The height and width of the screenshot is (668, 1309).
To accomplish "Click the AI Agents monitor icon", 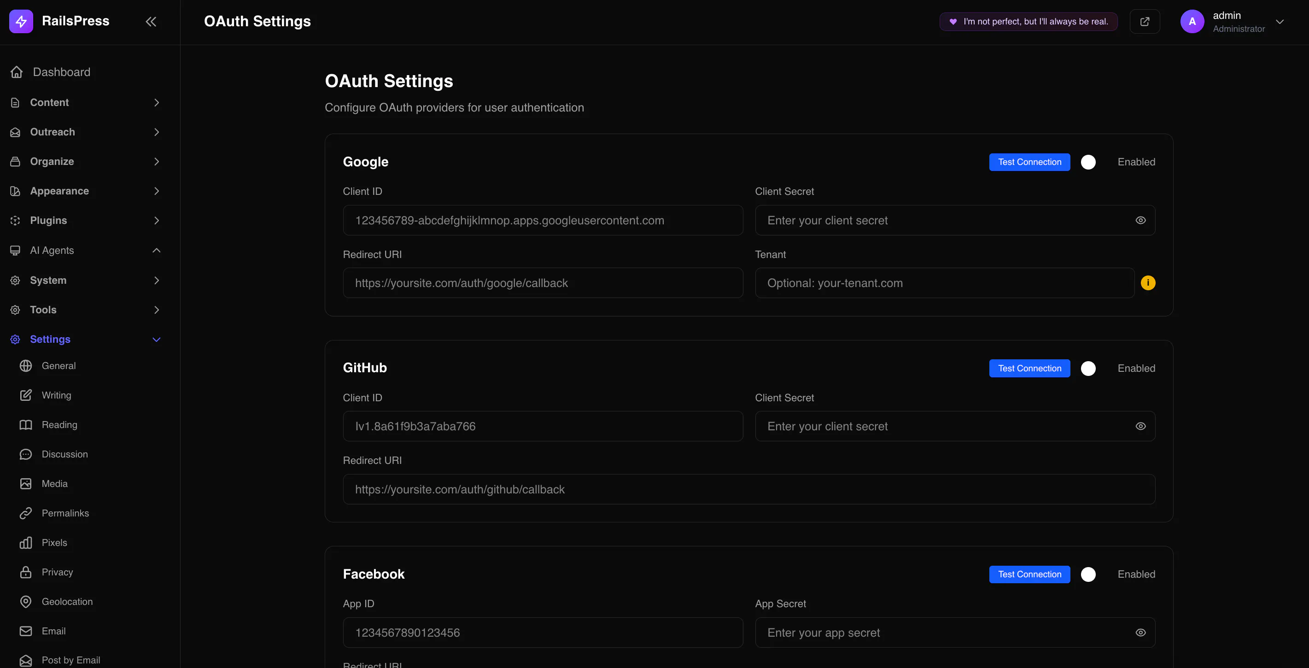I will pos(15,251).
